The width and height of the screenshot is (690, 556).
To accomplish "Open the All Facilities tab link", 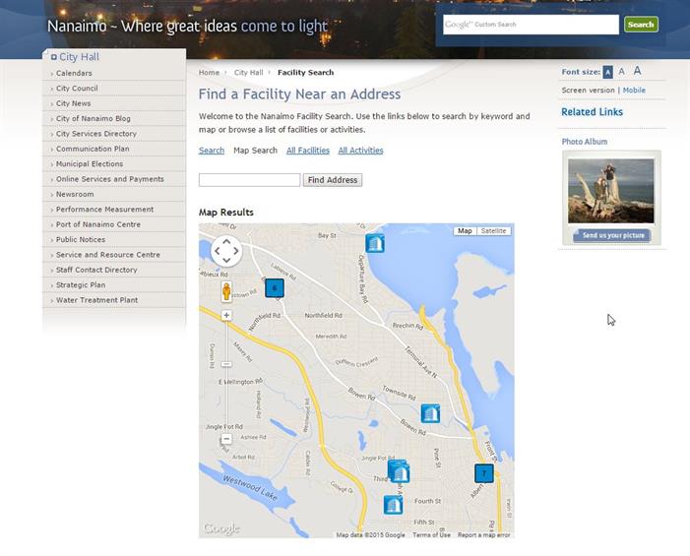I will point(308,151).
